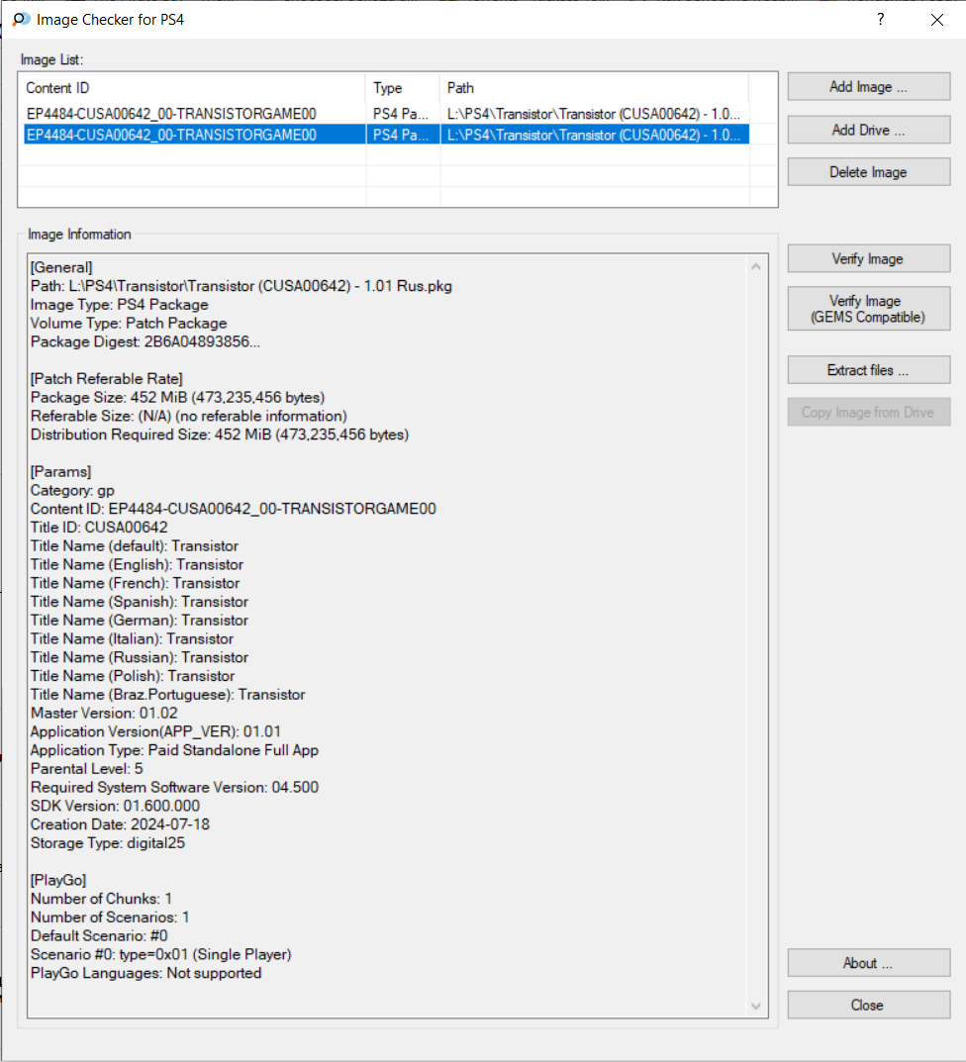Click the [Params] section heading

(61, 471)
